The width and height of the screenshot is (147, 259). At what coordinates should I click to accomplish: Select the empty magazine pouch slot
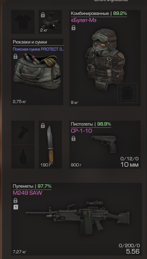(23, 133)
